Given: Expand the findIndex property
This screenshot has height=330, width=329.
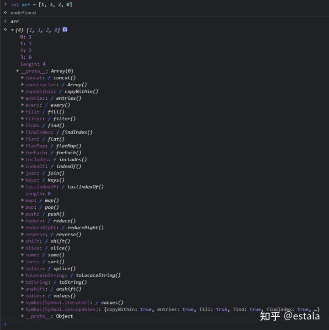Looking at the screenshot, I should (22, 132).
